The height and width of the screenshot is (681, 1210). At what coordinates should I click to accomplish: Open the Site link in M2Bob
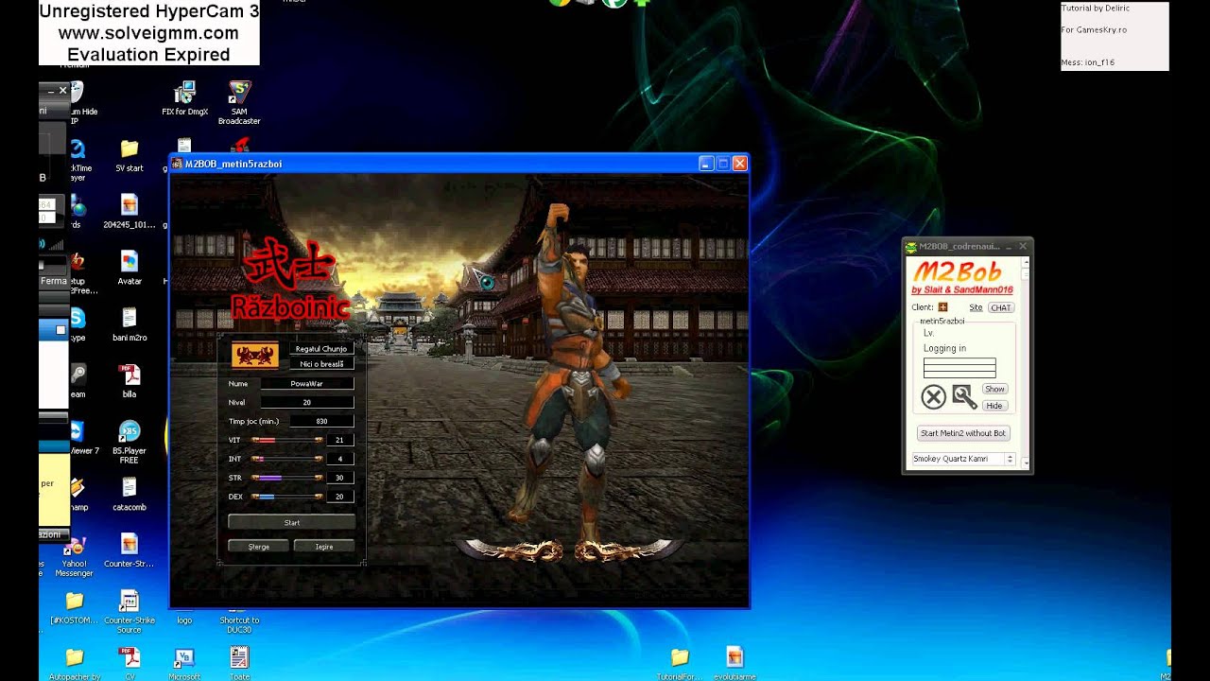point(976,307)
